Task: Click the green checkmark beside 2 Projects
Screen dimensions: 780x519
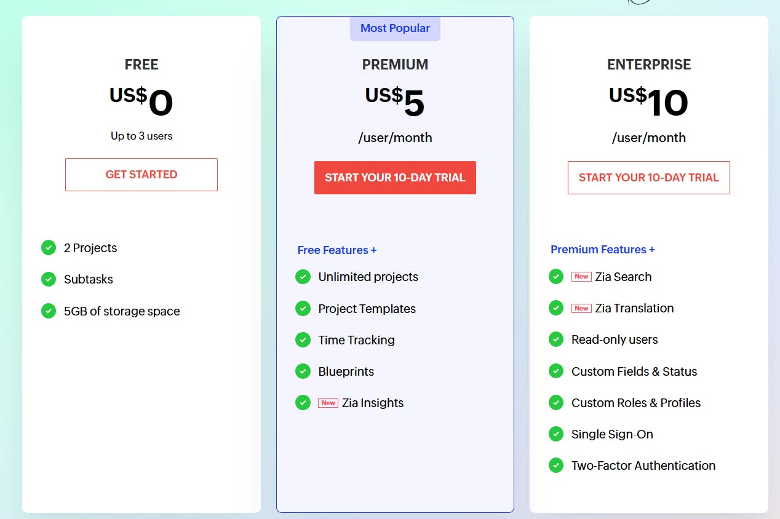Action: (49, 248)
